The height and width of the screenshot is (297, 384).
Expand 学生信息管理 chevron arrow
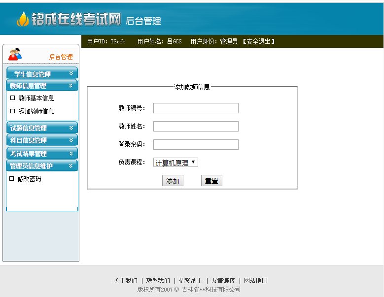tap(71, 73)
